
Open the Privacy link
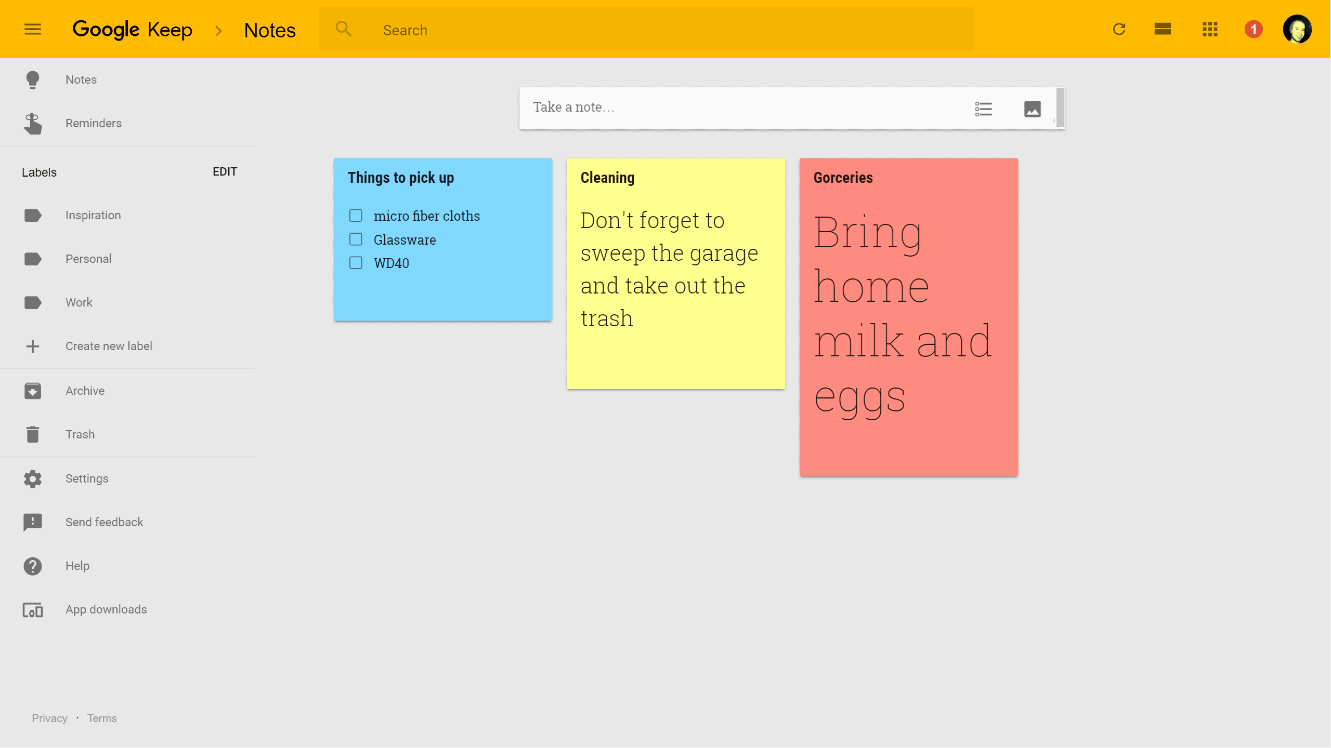coord(49,718)
